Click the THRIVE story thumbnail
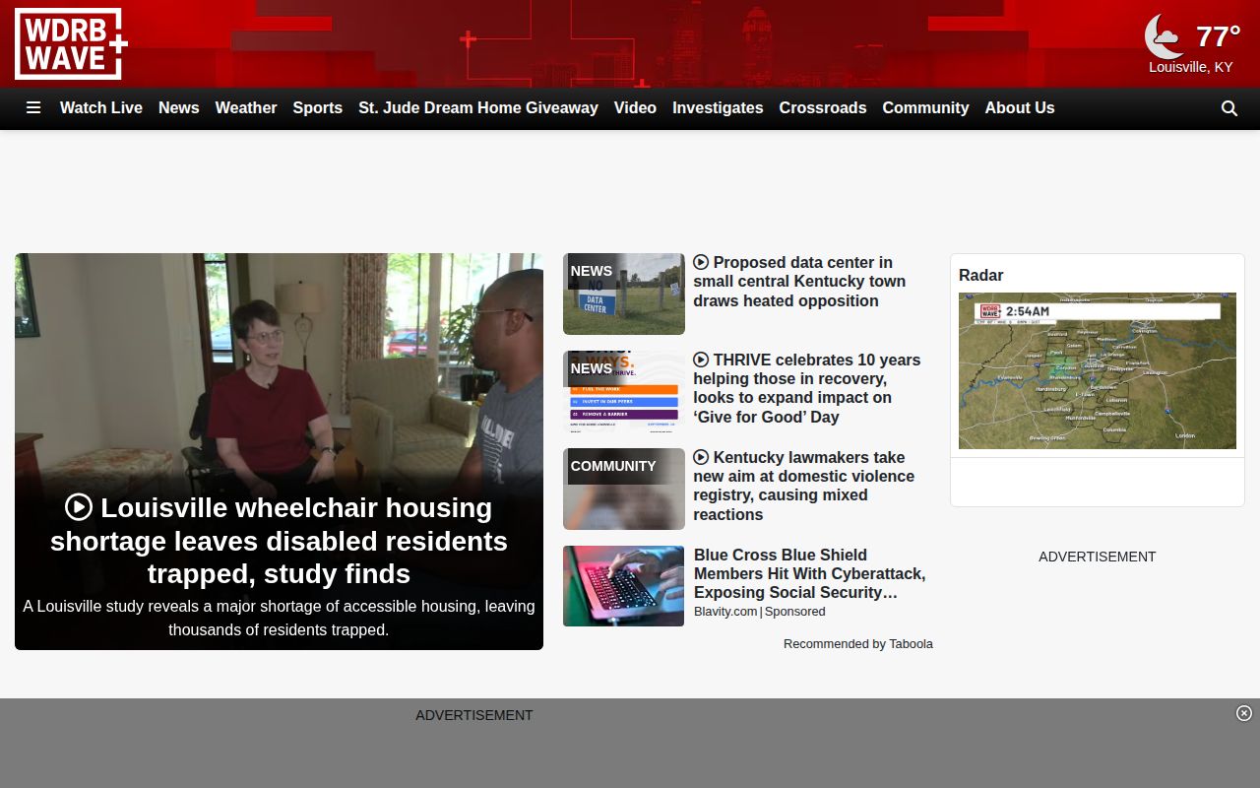Image resolution: width=1260 pixels, height=788 pixels. (624, 391)
